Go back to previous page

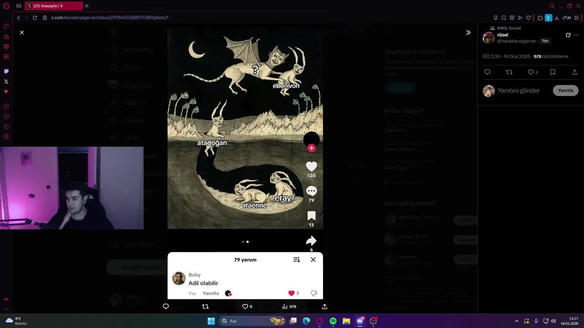coord(18,18)
